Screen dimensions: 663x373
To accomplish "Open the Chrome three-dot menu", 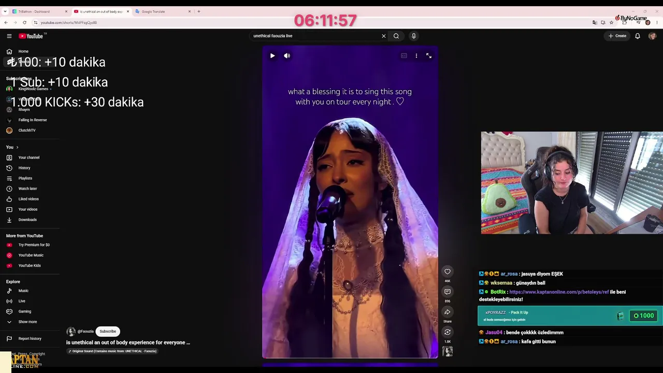I will 657,23.
